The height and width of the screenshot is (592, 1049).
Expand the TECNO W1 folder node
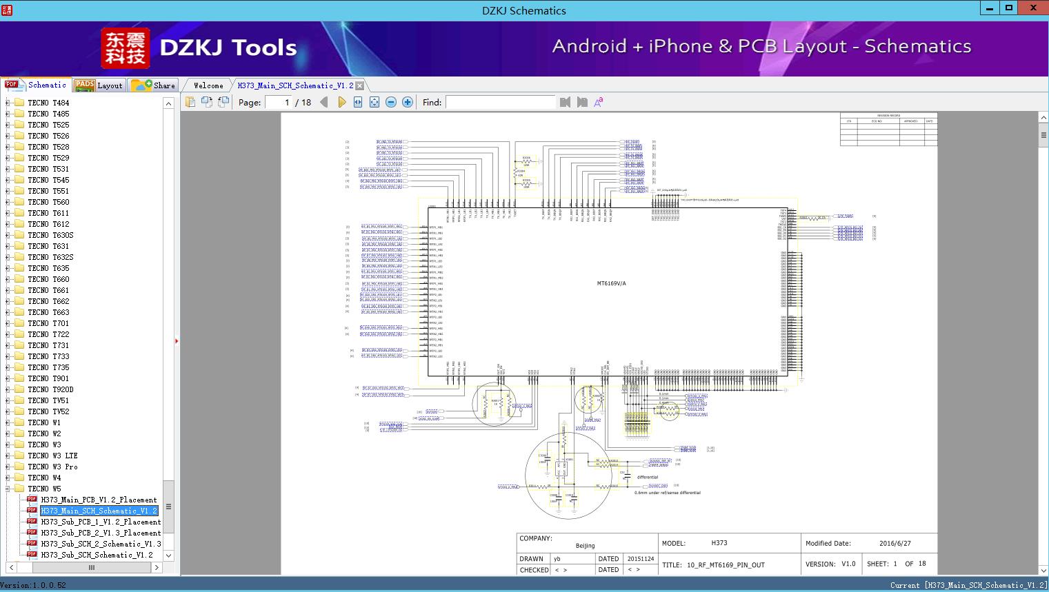click(x=8, y=422)
